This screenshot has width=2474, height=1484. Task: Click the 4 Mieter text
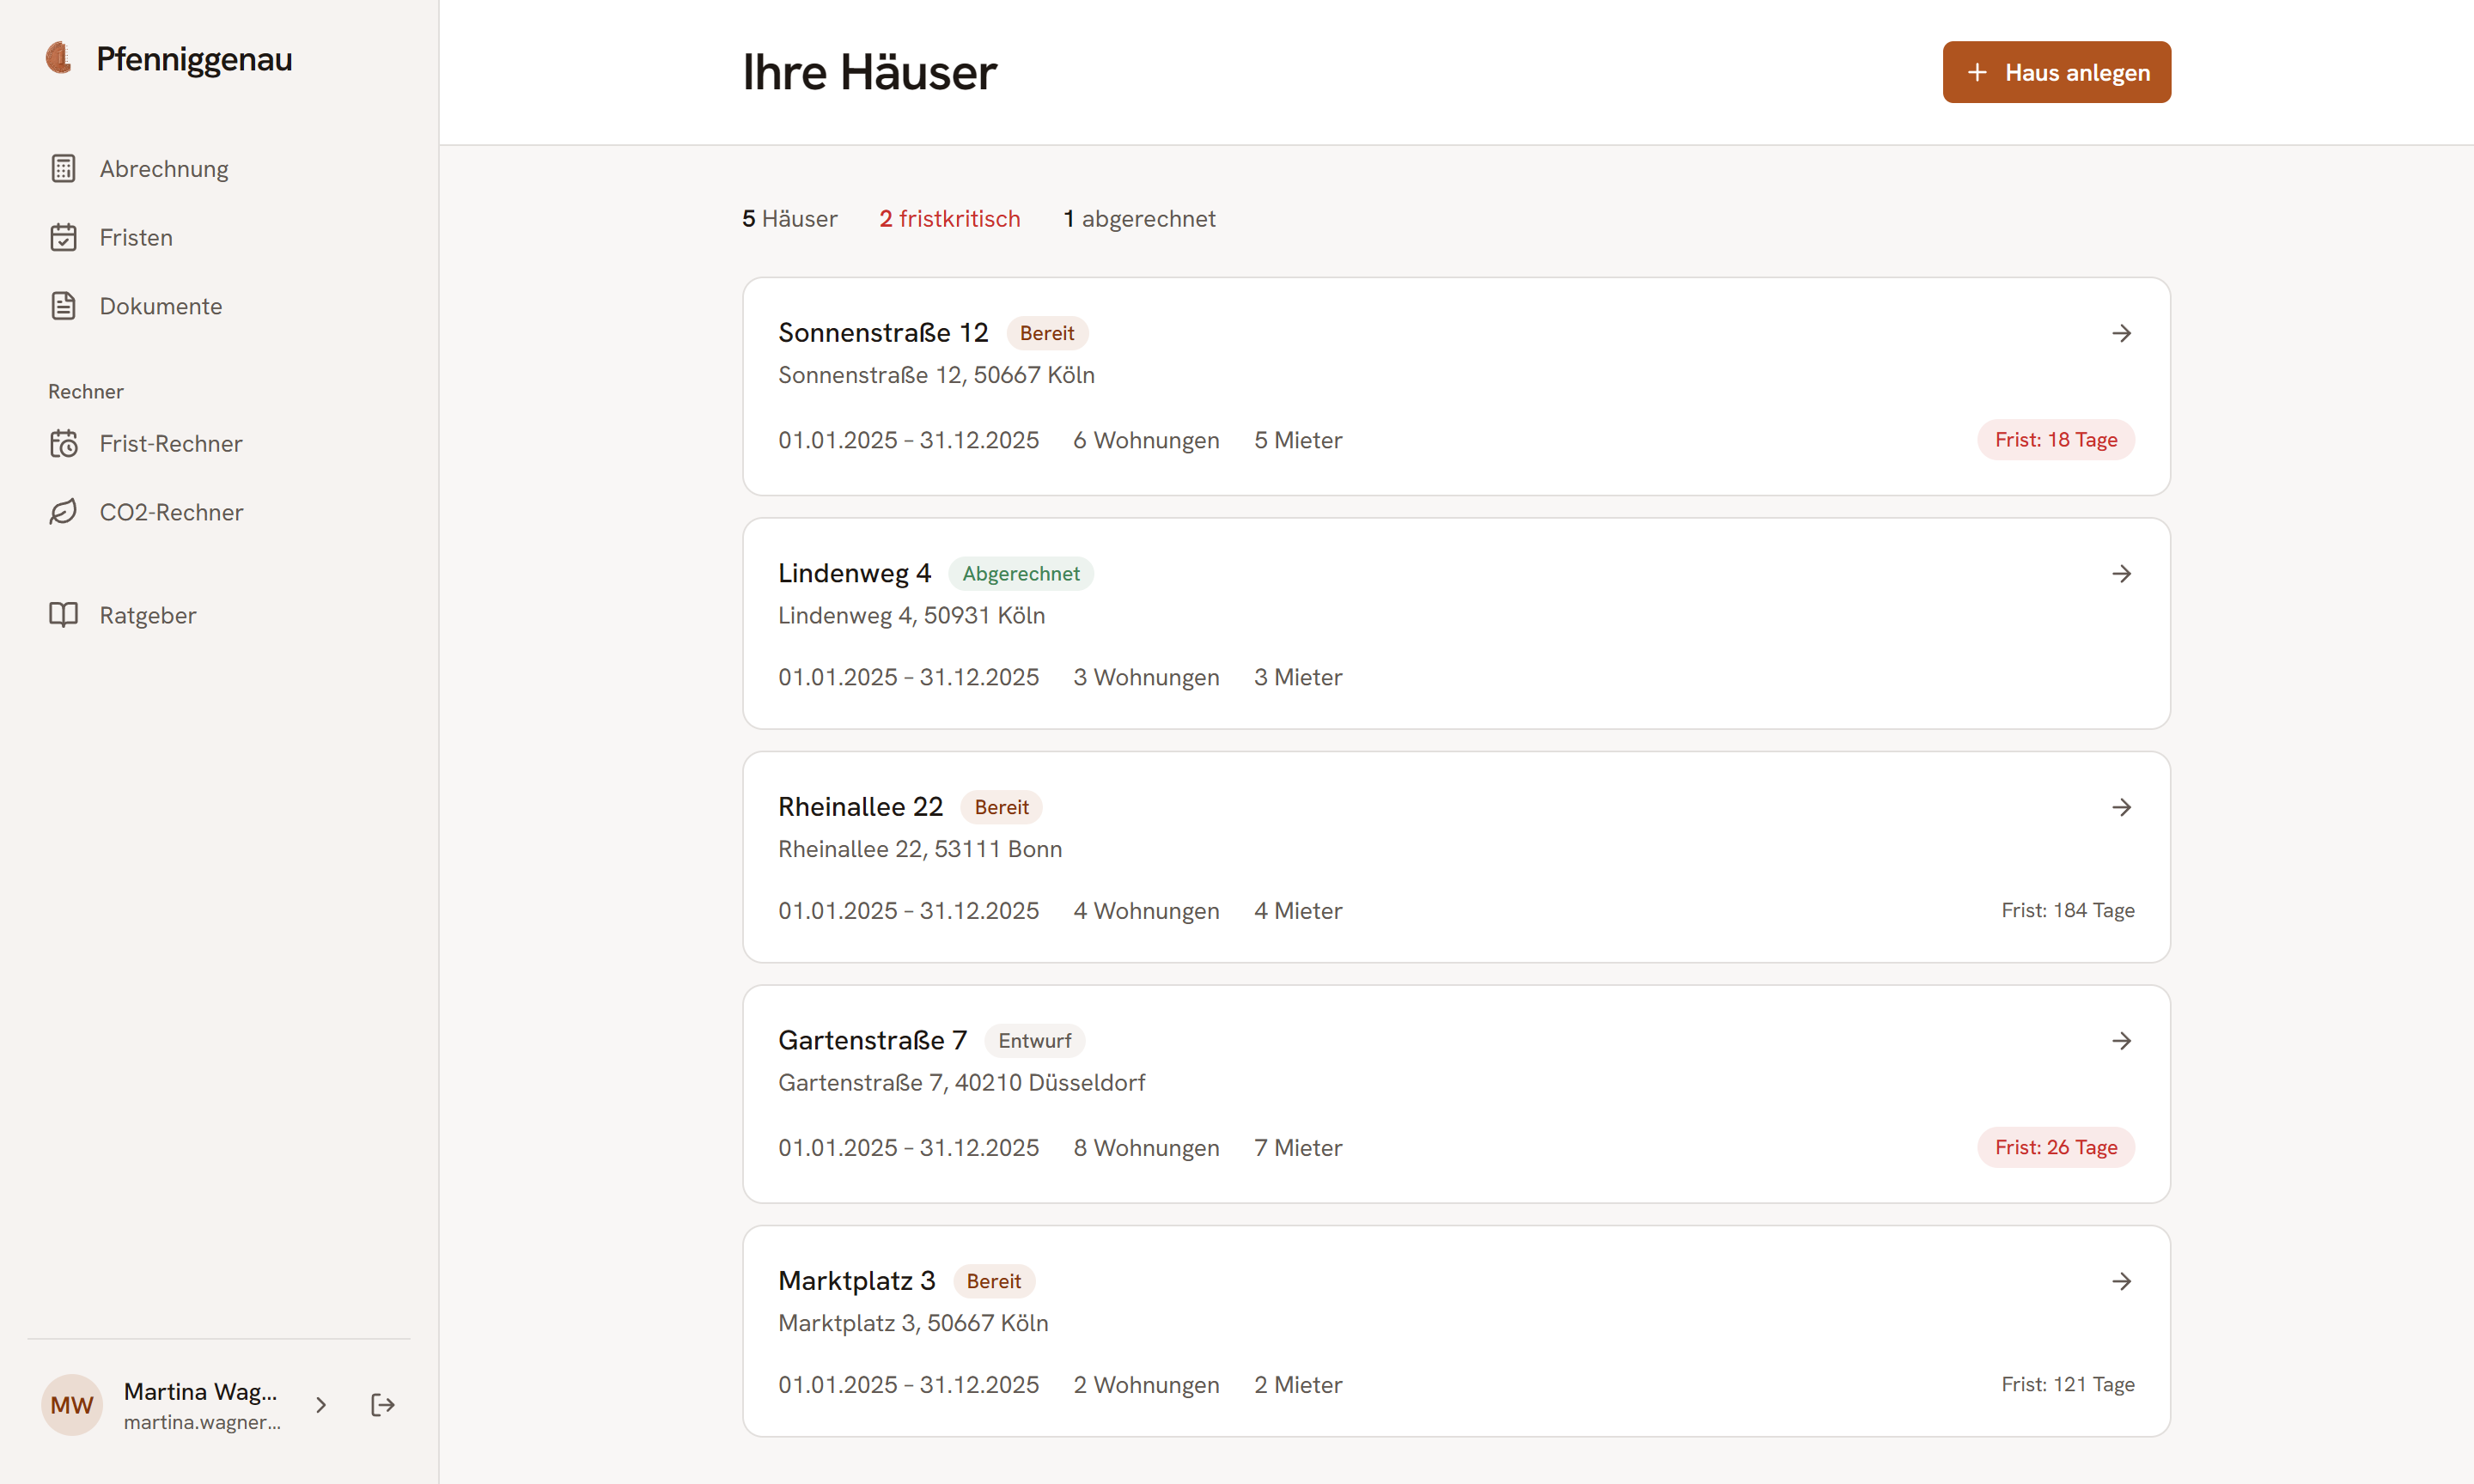point(1298,910)
